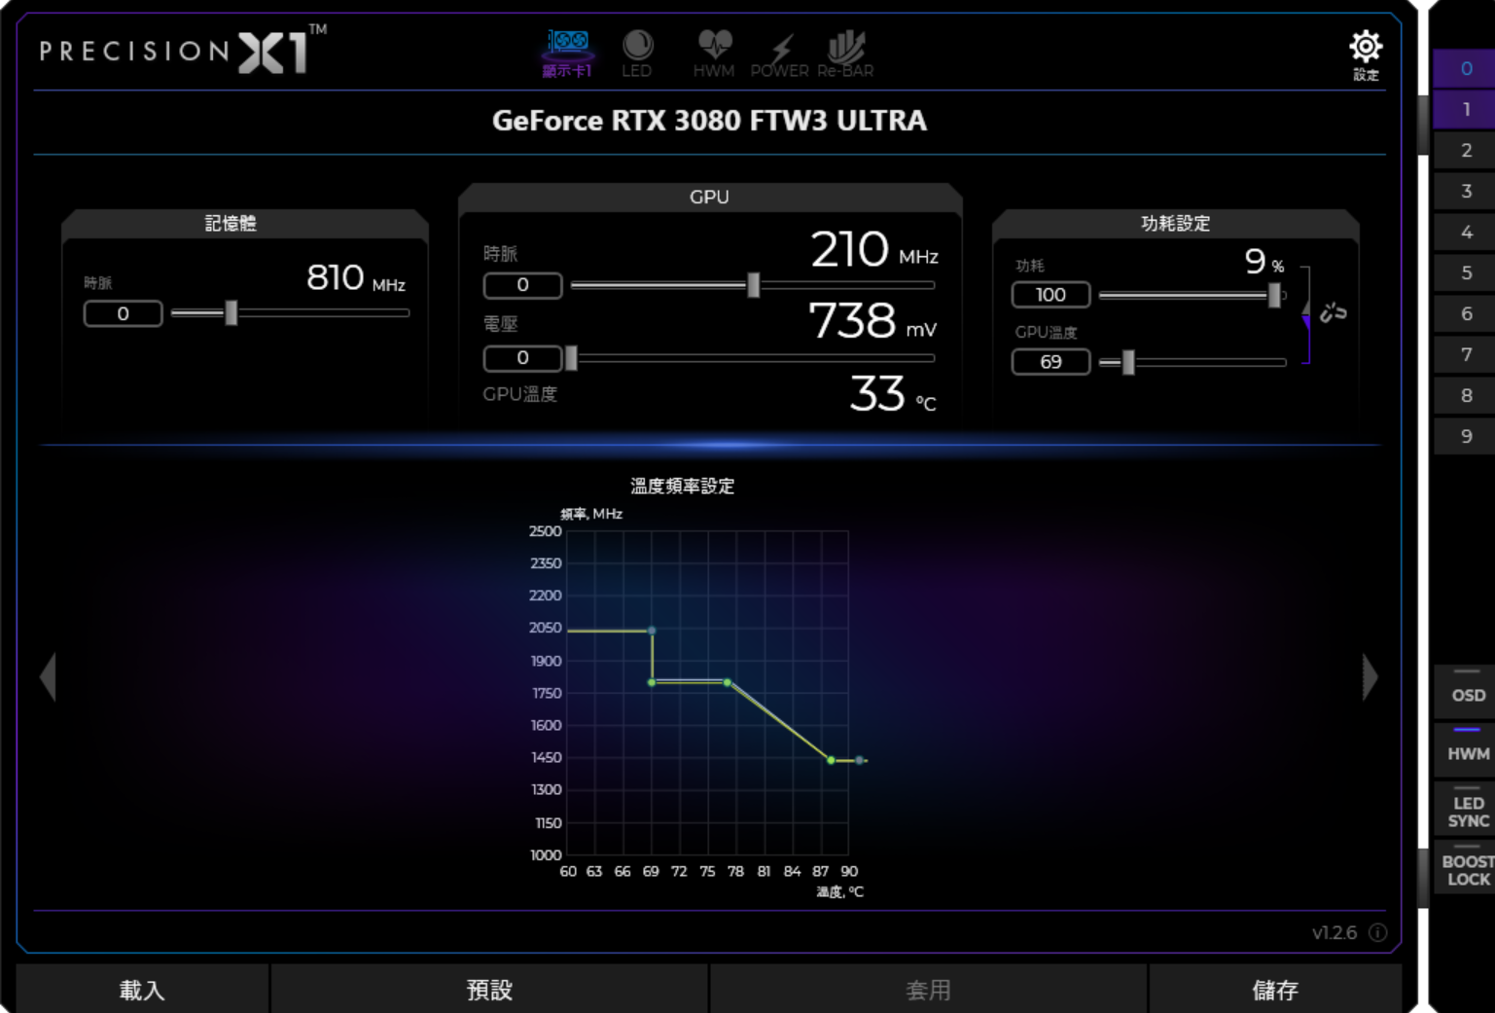
Task: Select profile 4
Action: [1466, 232]
